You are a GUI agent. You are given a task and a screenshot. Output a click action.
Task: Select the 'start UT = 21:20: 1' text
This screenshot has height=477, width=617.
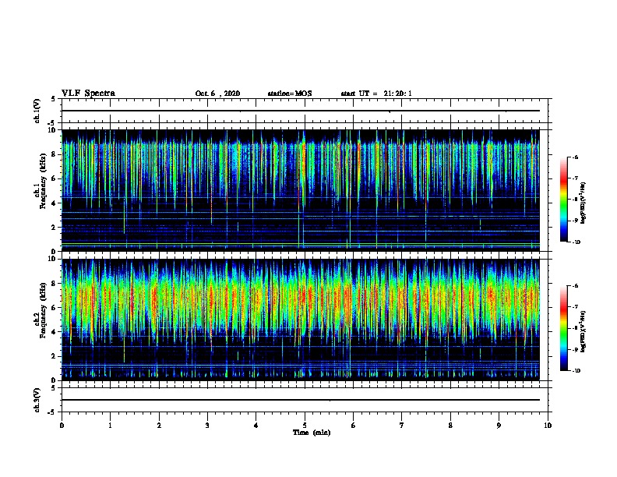376,94
